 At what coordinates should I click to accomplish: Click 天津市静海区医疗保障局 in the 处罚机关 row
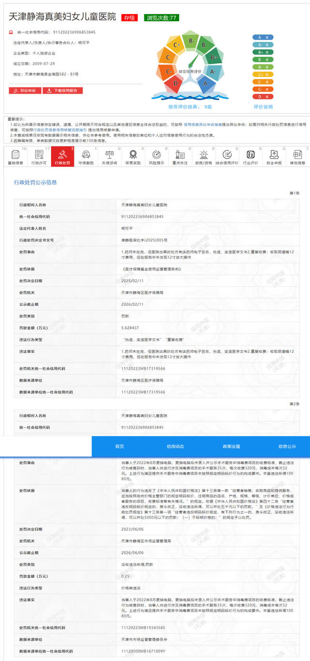click(x=142, y=292)
